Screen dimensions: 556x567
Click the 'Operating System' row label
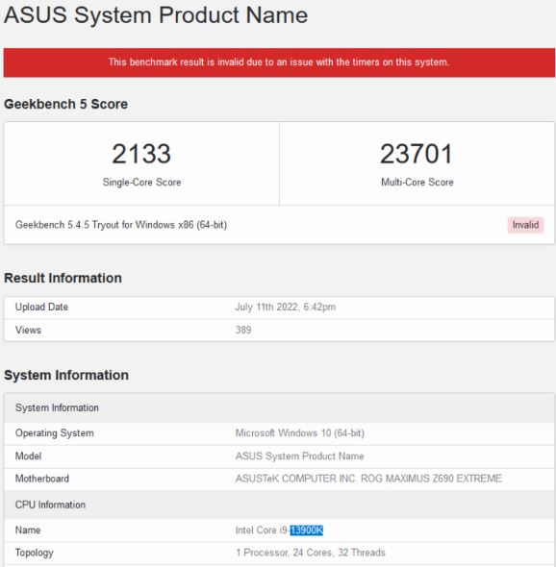pos(54,433)
